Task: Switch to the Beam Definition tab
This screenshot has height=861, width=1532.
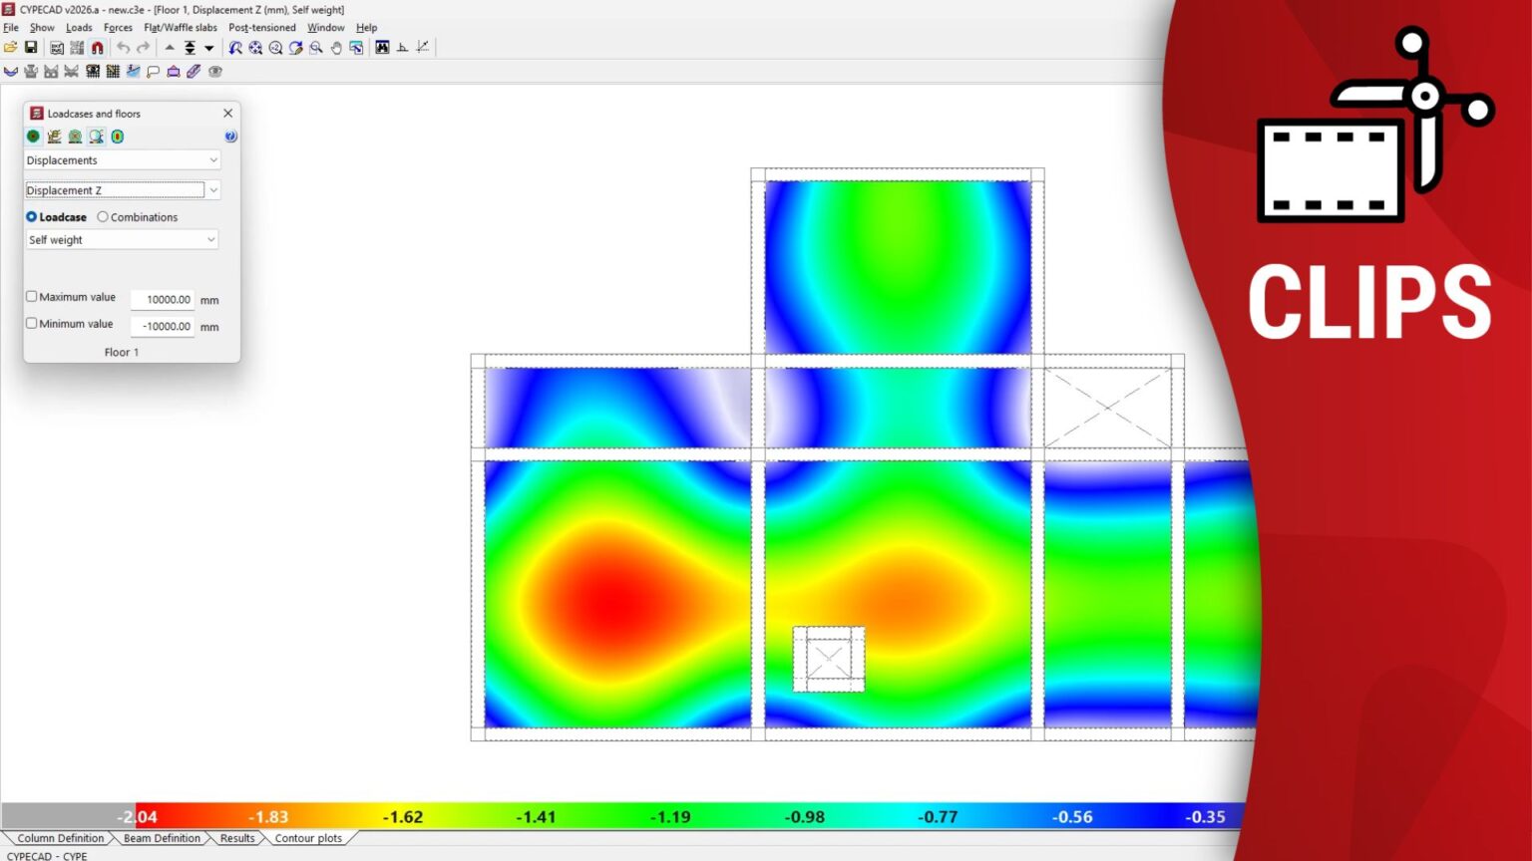Action: 161,838
